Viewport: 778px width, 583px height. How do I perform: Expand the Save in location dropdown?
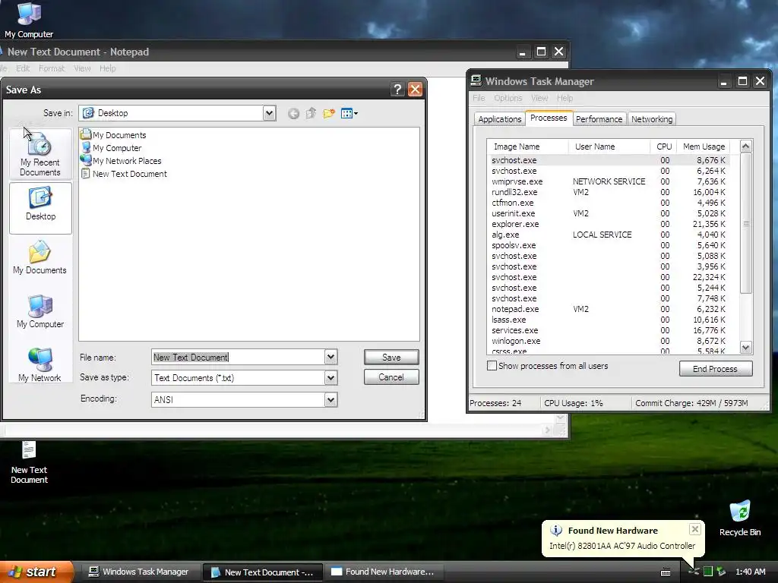click(x=269, y=113)
